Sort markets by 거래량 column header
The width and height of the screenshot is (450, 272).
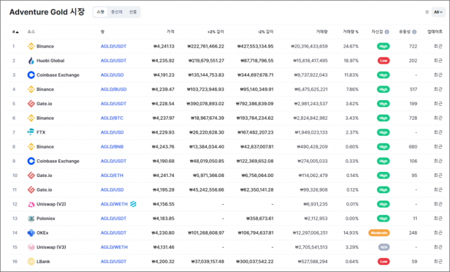pos(321,31)
